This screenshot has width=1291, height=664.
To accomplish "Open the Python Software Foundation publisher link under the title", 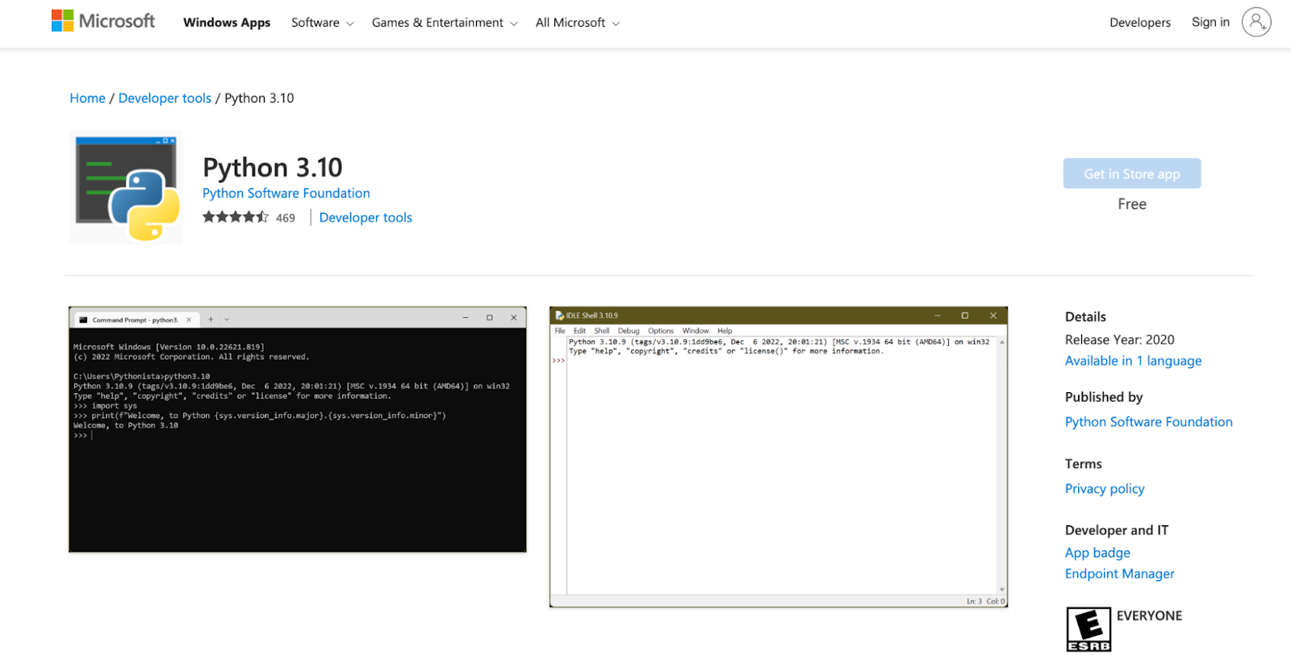I will [x=286, y=194].
